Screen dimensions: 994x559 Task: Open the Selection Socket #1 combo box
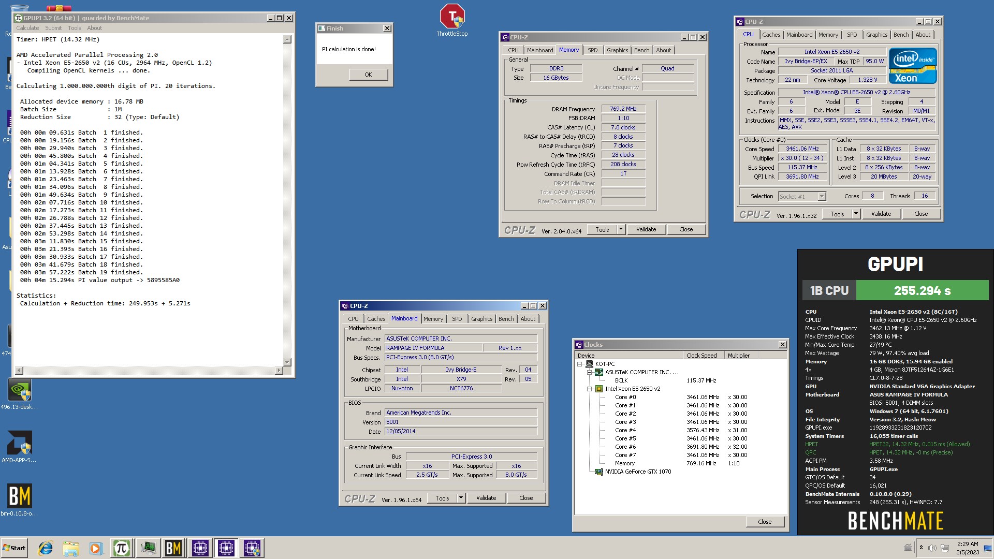[802, 196]
